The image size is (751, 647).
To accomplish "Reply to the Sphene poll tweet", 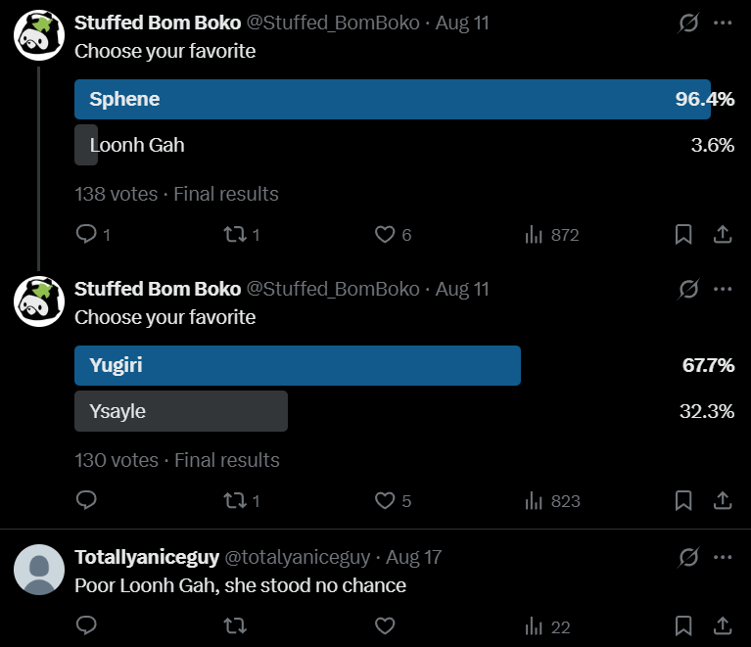I will coord(86,235).
